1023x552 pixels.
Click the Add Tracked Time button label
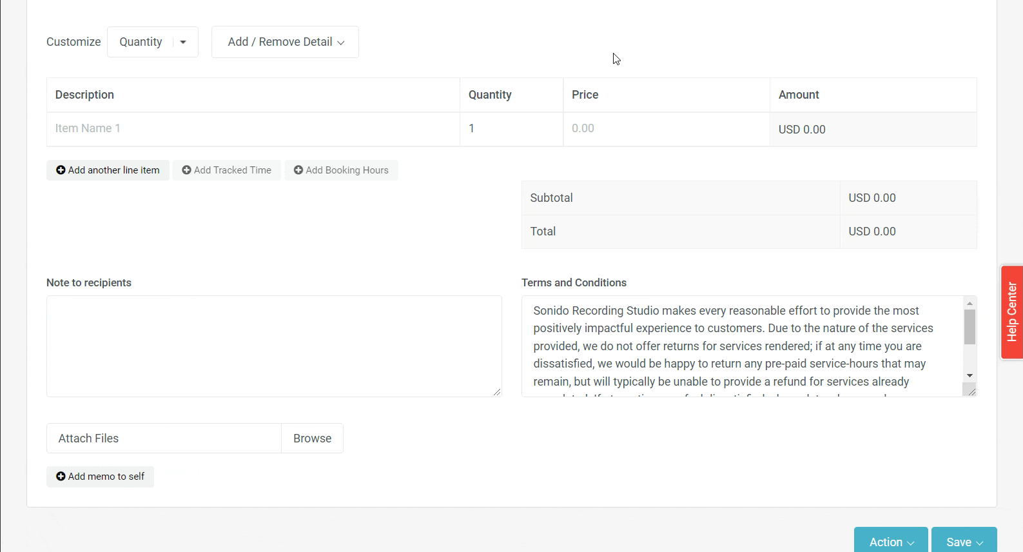click(233, 170)
